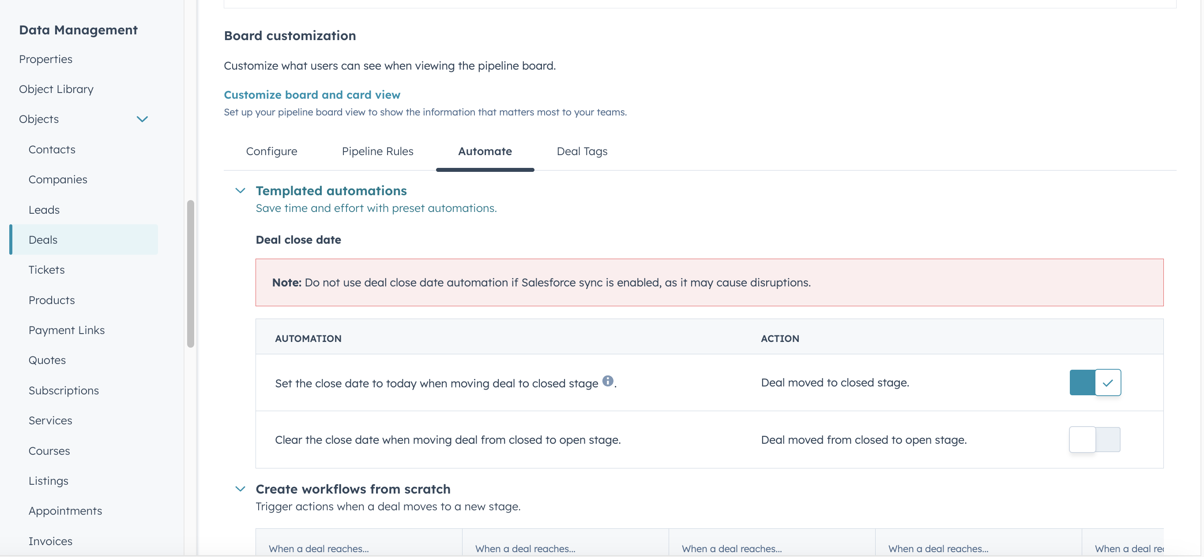
Task: Select Deals in the sidebar
Action: [x=84, y=239]
